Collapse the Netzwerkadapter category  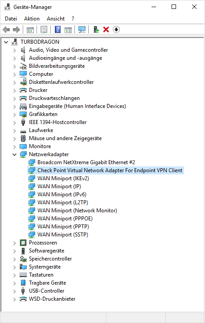(14, 154)
